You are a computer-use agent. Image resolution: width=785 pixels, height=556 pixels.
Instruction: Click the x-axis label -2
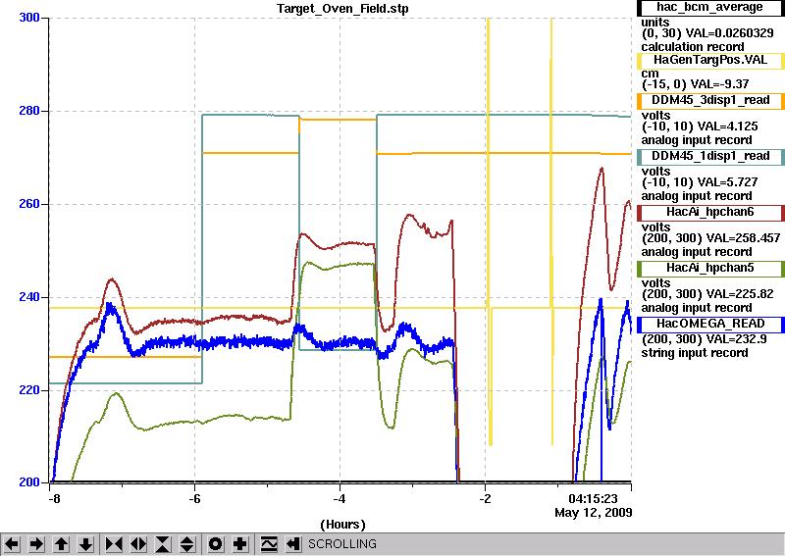pos(485,499)
